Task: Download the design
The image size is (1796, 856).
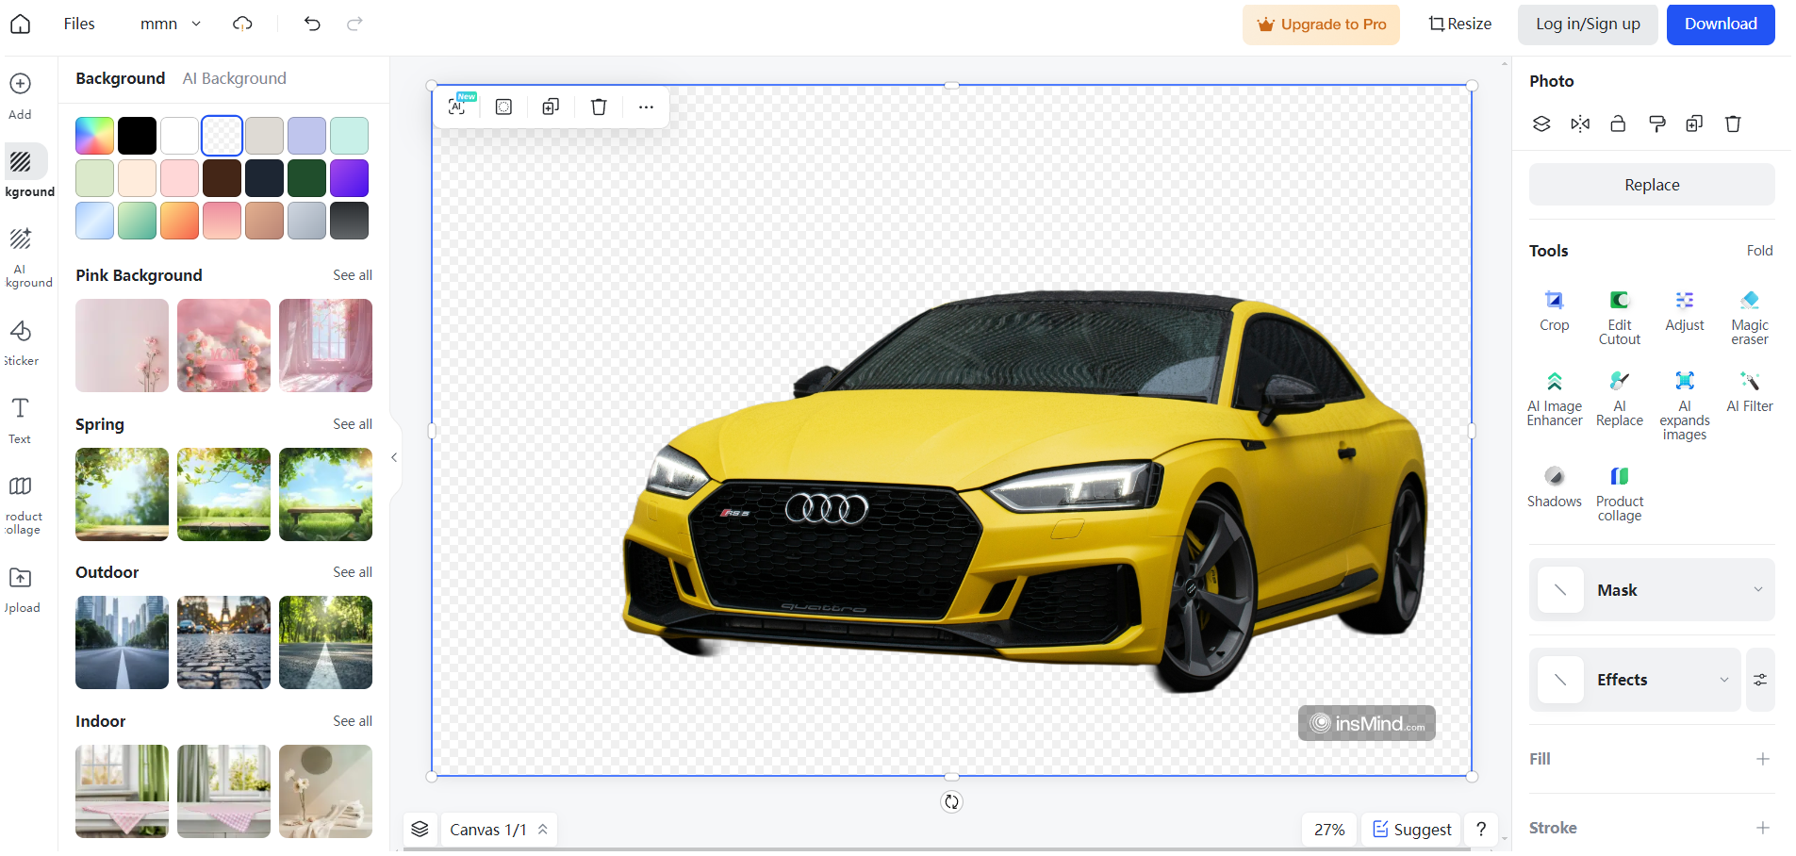Action: tap(1721, 25)
